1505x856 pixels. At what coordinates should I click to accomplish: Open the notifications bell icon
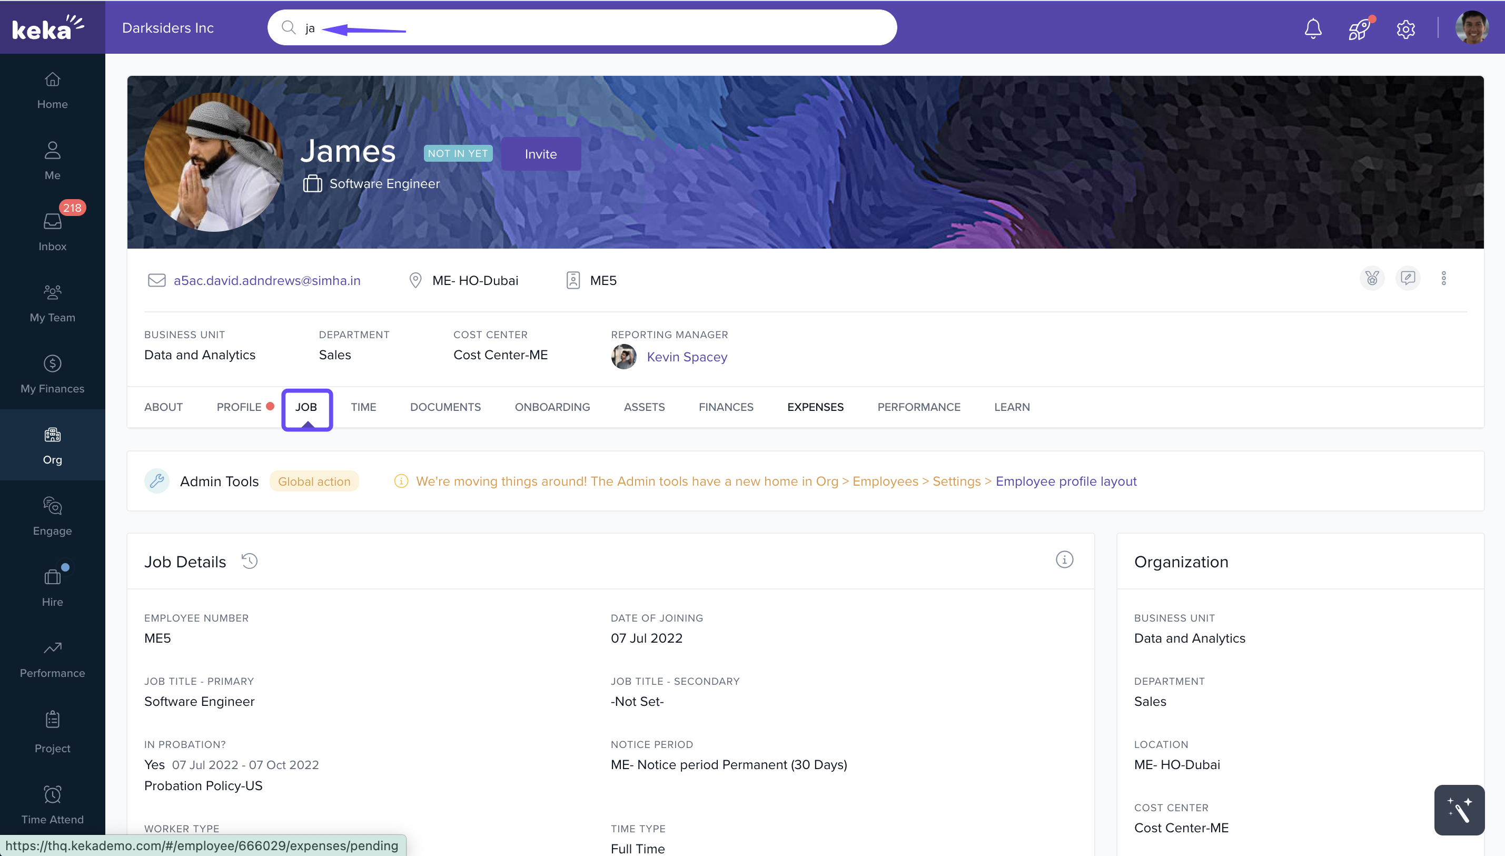pyautogui.click(x=1312, y=28)
